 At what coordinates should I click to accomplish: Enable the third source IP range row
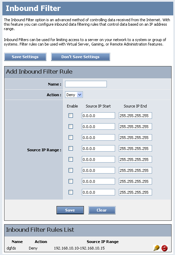point(71,137)
